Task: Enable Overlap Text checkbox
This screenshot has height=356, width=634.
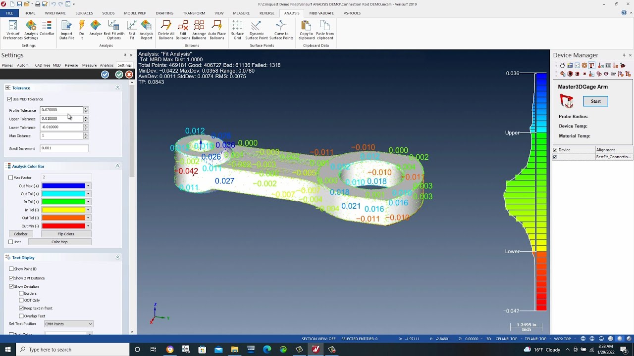Action: [x=21, y=316]
